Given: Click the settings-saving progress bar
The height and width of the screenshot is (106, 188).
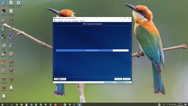Looking at the screenshot, I should 92,50.
